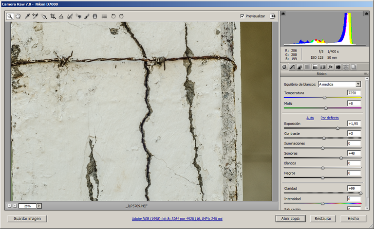Viewport: 374px width, 229px height.
Task: Open the Básico panel options menu
Action: (366, 74)
